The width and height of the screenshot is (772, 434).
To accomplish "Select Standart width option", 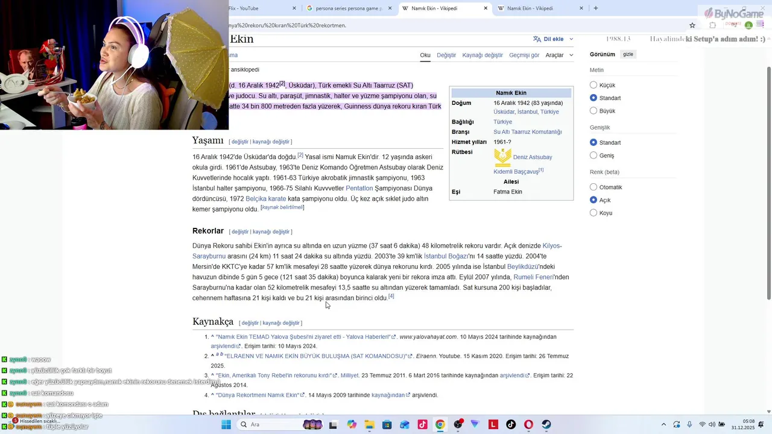I will pyautogui.click(x=593, y=142).
